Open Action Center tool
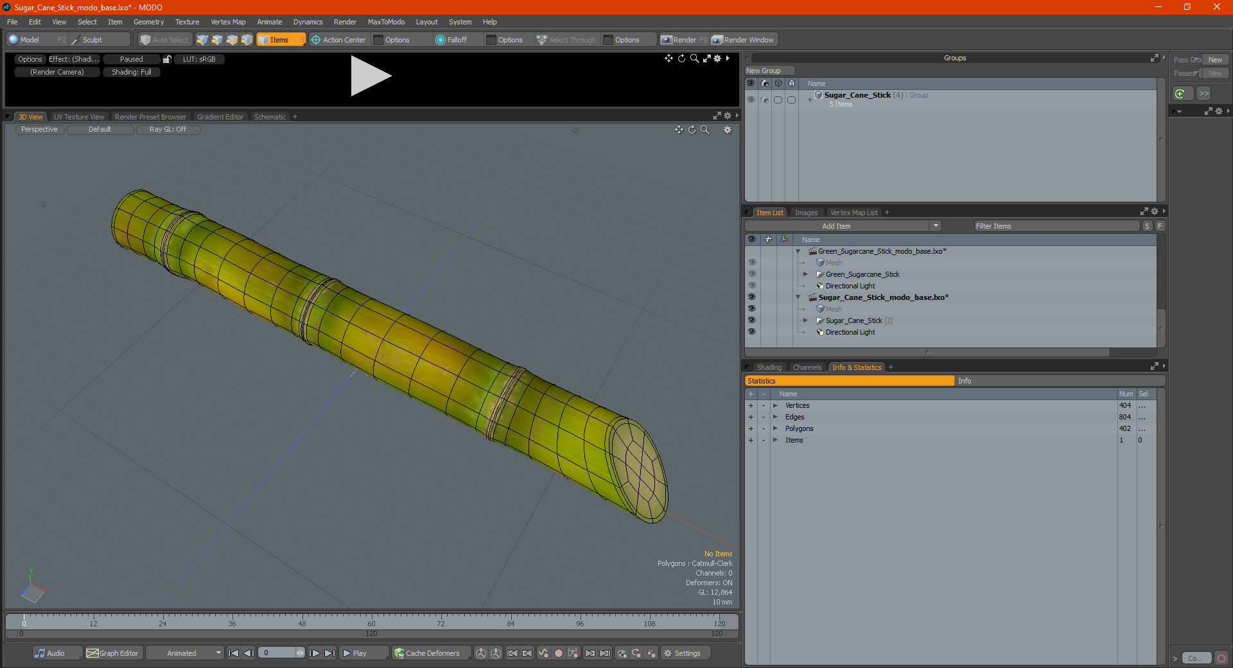The width and height of the screenshot is (1233, 668). coord(338,40)
